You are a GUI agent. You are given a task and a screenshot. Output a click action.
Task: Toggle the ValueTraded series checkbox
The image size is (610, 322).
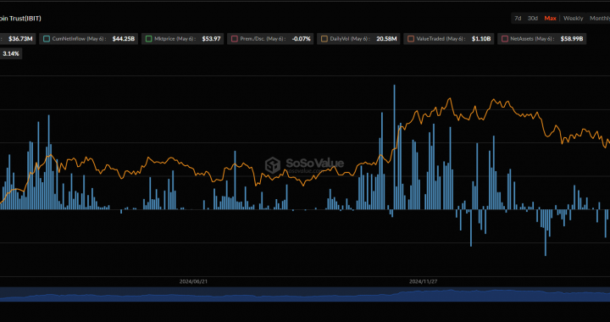(x=410, y=39)
